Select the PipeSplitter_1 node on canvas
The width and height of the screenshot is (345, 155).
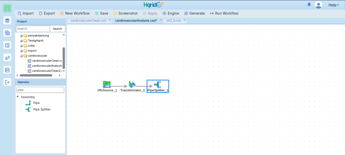158,86
